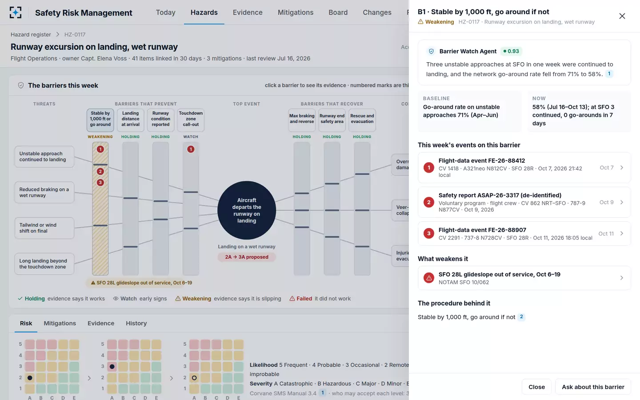Select the Landing distance at arrival barrier box
Screen dimensions: 640x400
point(131,120)
